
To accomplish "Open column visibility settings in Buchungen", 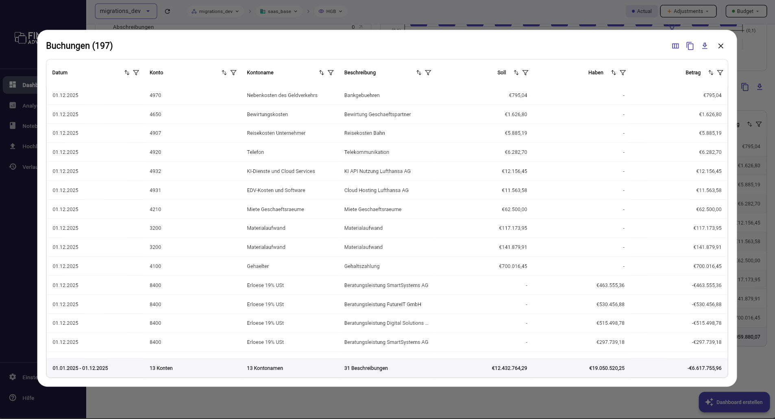I will tap(675, 46).
